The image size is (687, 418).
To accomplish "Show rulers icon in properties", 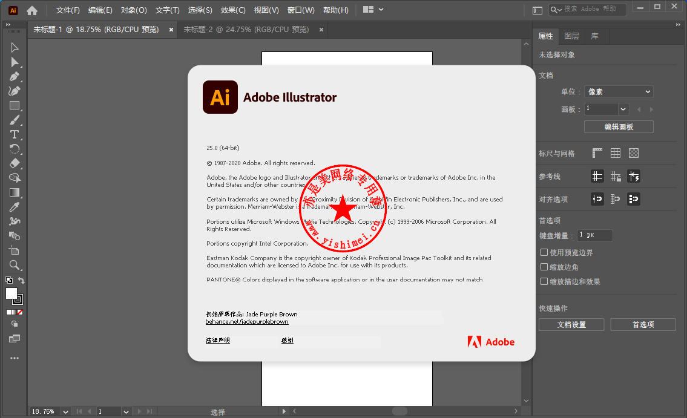I will (597, 153).
